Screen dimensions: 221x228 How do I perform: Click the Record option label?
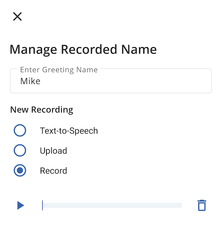coord(53,171)
